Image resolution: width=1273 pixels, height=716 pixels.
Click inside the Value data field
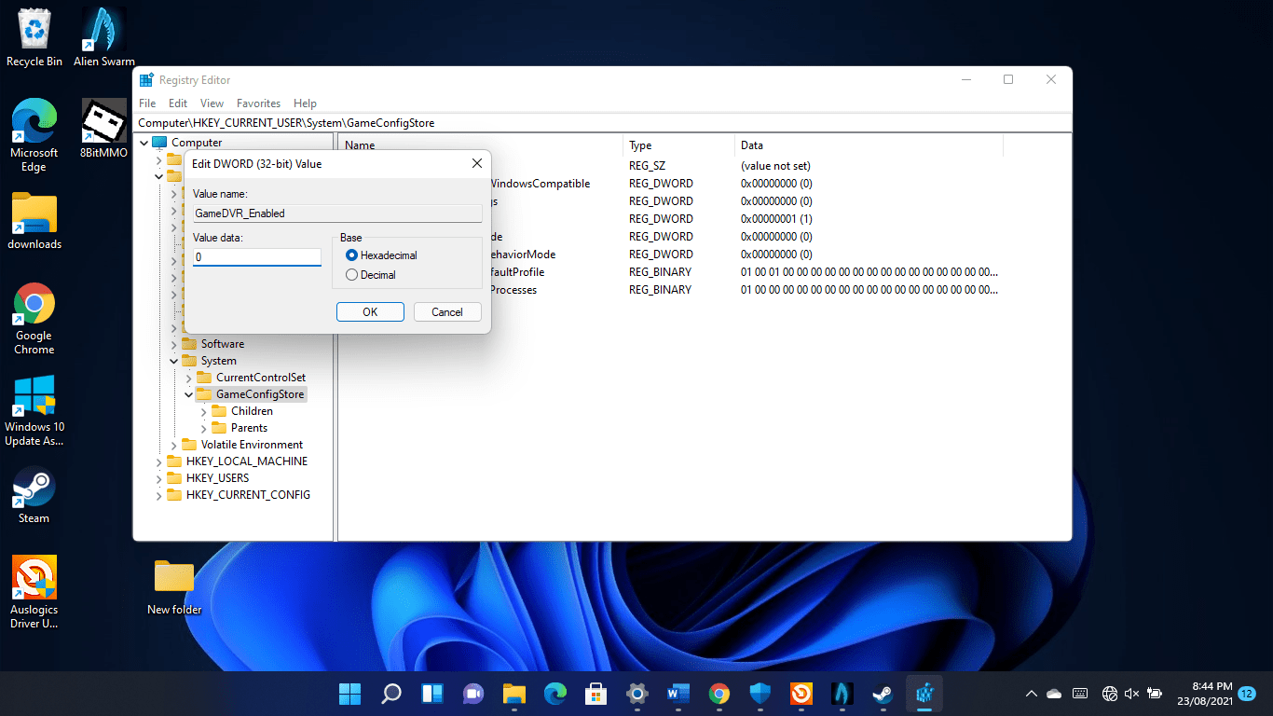(256, 256)
